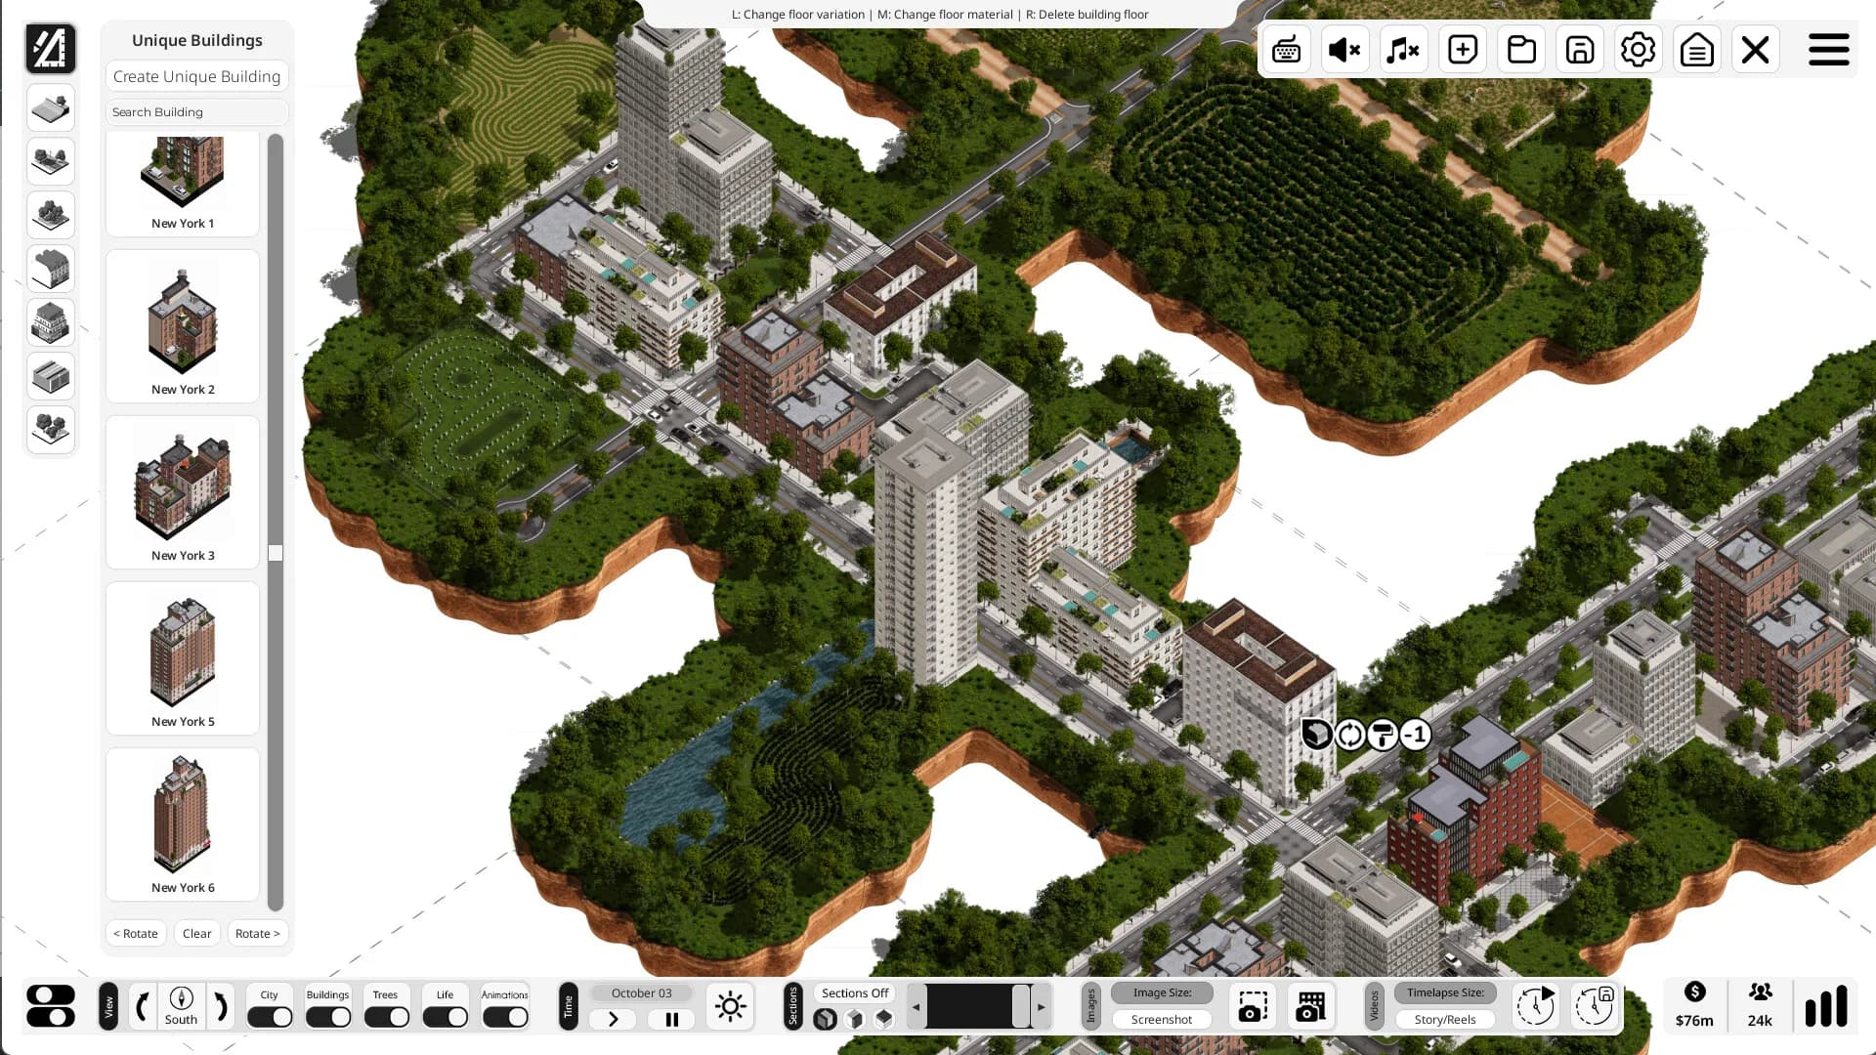Collapse the Sections panel tab
Image resolution: width=1876 pixels, height=1055 pixels.
pyautogui.click(x=792, y=1006)
